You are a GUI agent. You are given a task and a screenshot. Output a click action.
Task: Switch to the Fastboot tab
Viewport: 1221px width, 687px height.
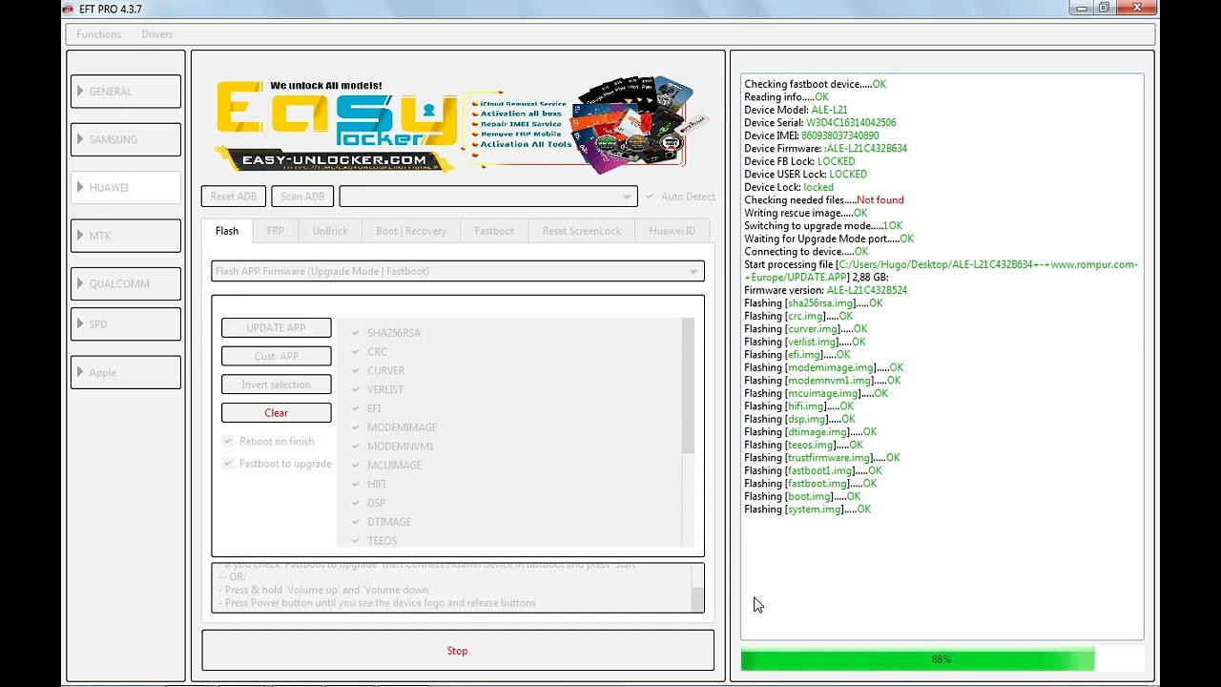[x=494, y=231]
